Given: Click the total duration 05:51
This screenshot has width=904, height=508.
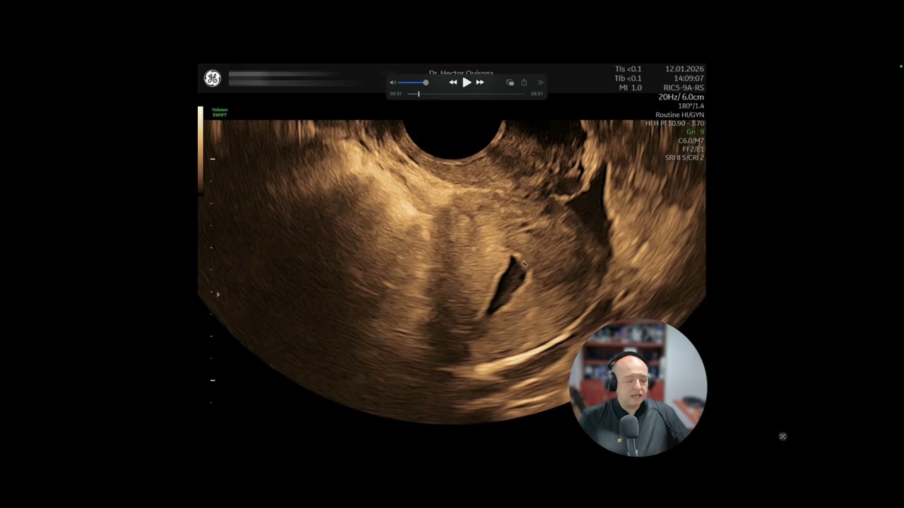Looking at the screenshot, I should pyautogui.click(x=537, y=94).
